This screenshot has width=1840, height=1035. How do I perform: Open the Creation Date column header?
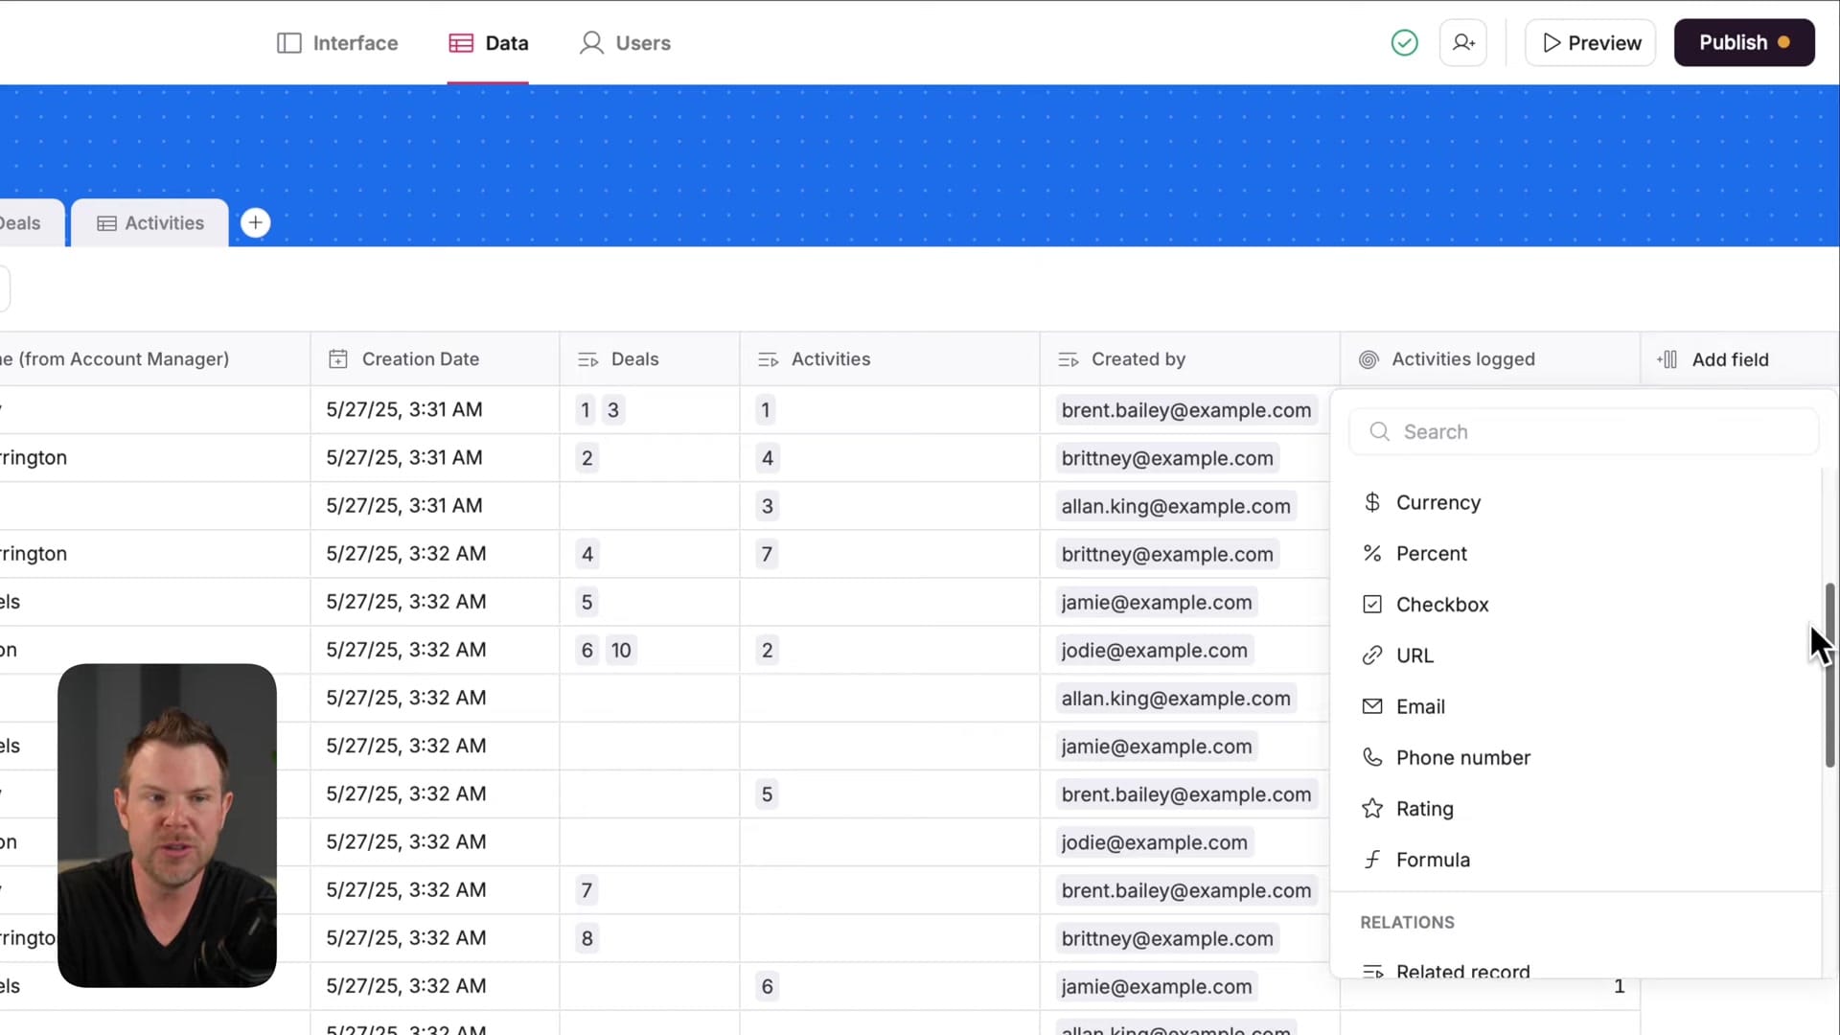point(435,359)
